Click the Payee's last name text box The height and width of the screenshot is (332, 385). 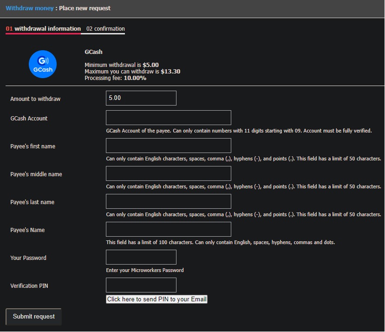click(x=169, y=201)
